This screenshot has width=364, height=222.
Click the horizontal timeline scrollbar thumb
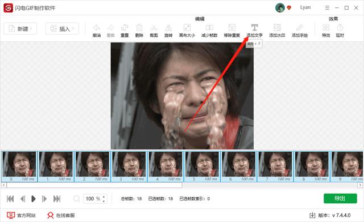point(94,185)
